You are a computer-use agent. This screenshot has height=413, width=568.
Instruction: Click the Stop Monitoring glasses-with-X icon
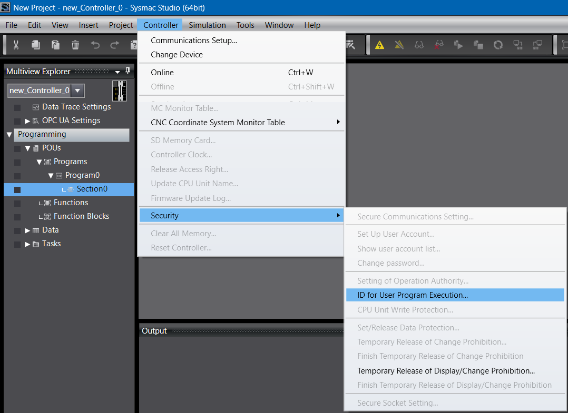click(439, 45)
